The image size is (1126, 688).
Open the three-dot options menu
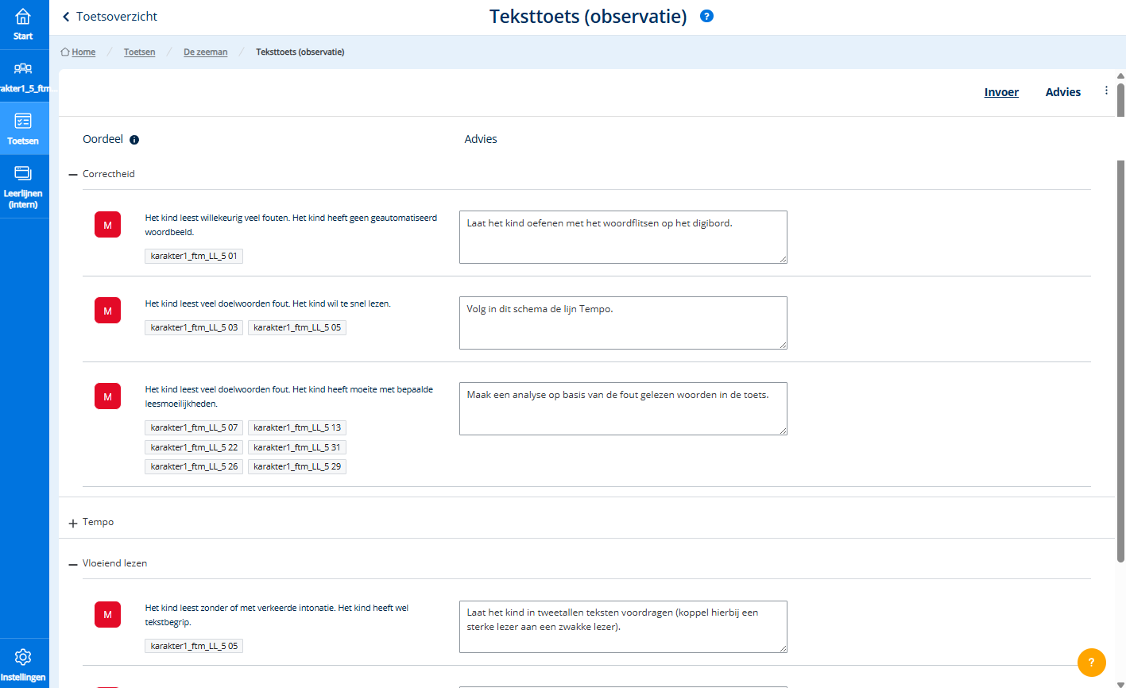tap(1106, 91)
